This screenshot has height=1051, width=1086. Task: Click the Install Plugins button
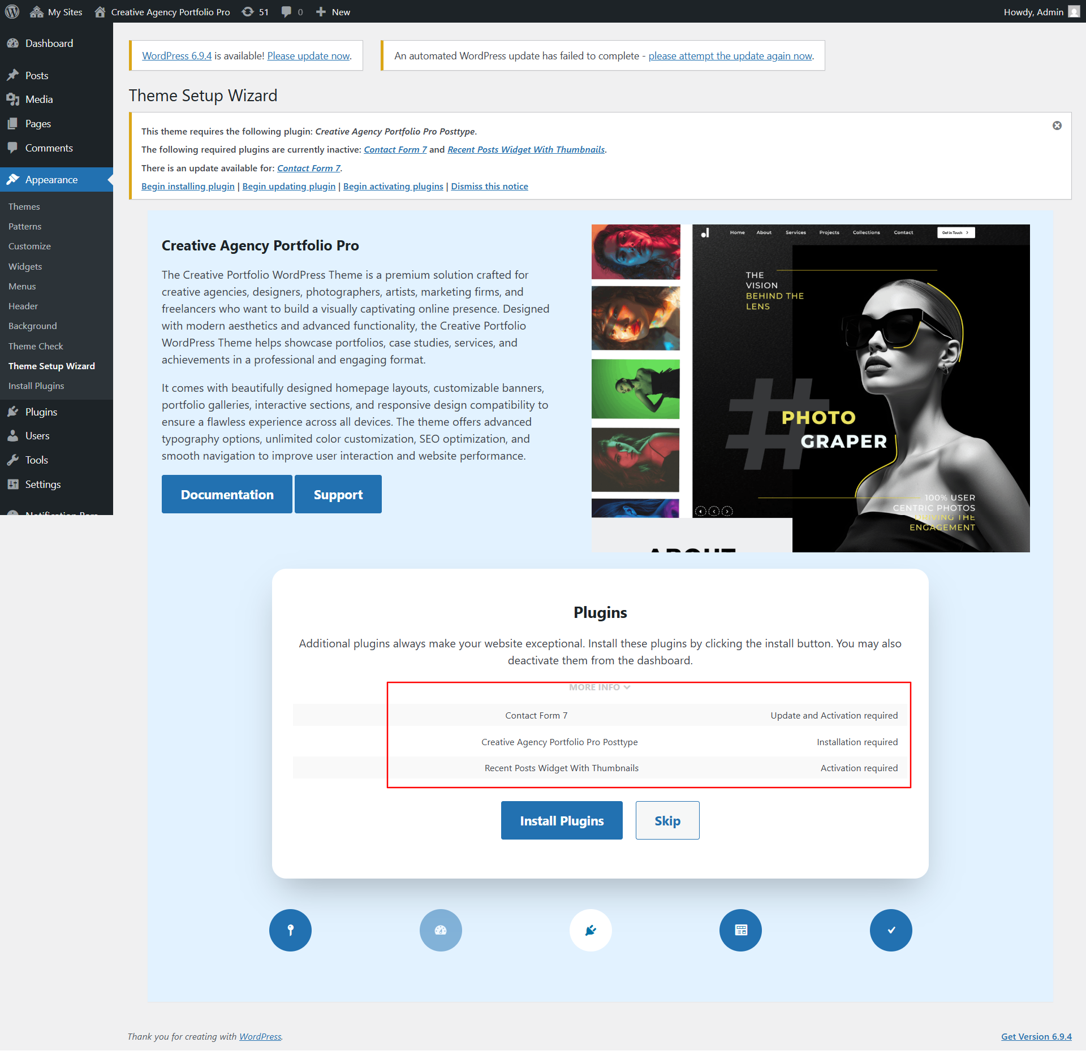562,821
